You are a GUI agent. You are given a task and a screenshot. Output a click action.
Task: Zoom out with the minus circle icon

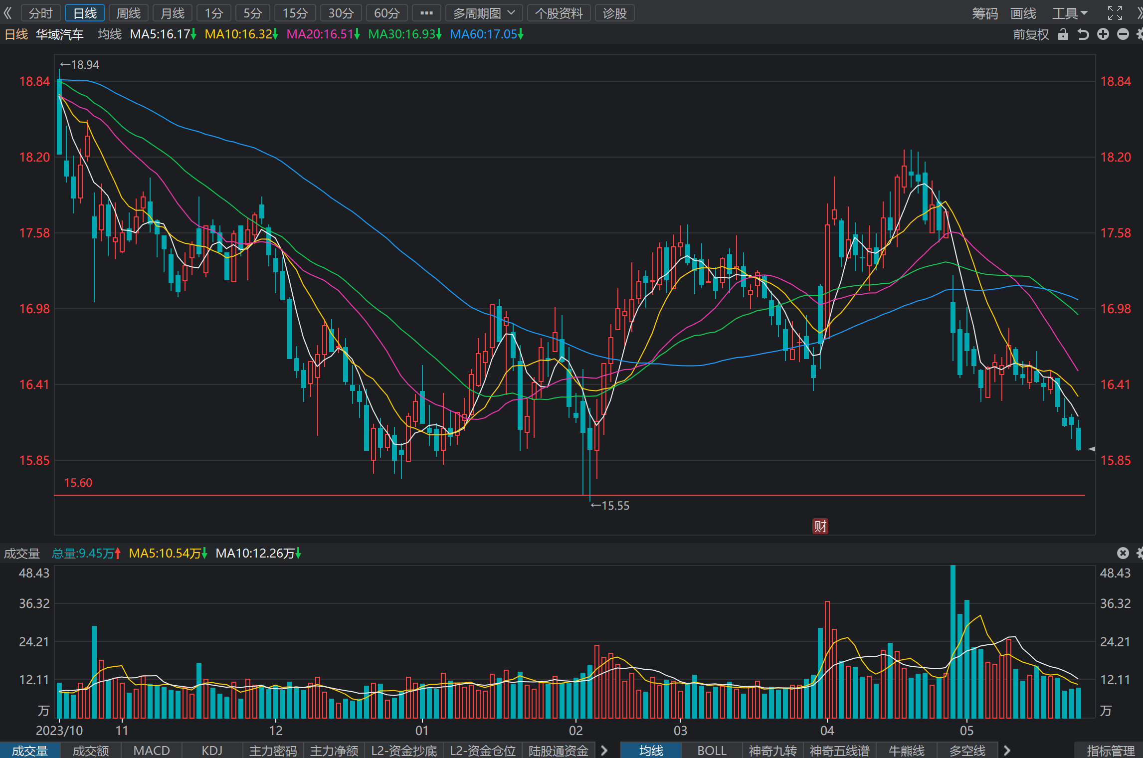point(1123,34)
